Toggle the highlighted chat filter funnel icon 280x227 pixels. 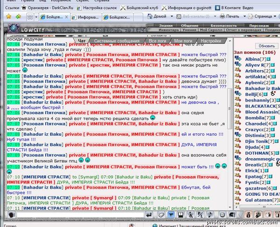point(171,215)
